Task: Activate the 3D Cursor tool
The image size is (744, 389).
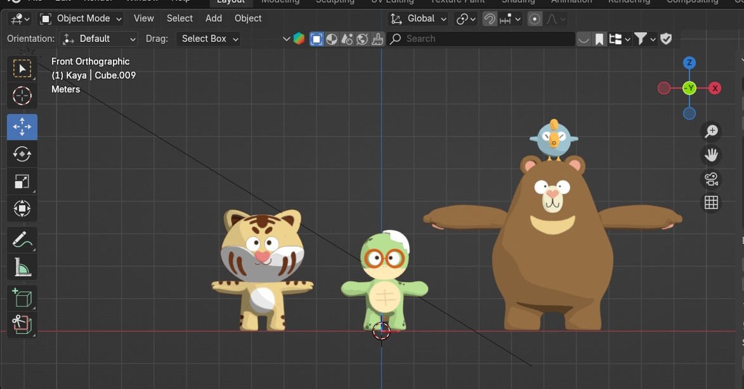Action: pyautogui.click(x=22, y=96)
